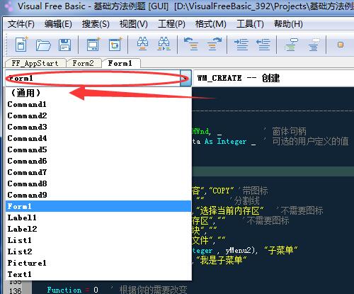The image size is (354, 294).
Task: Click the Increase indent icon
Action: tap(241, 45)
